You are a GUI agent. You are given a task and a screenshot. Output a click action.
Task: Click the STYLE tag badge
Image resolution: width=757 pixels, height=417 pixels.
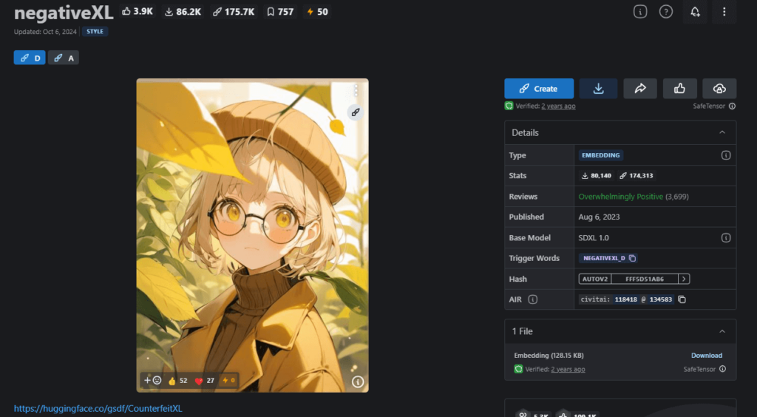[95, 31]
